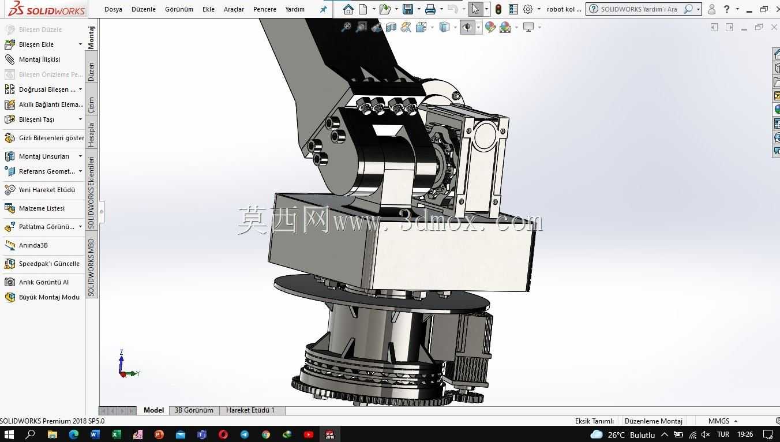Click Malzeme Listesi (Bill of Materials)
780x442 pixels.
click(42, 208)
